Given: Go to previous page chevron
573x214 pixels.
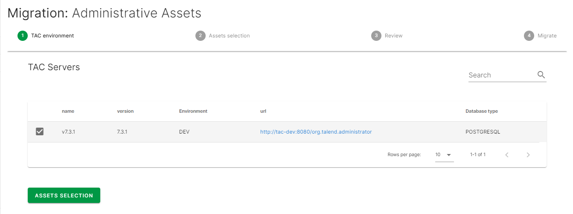Looking at the screenshot, I should (x=507, y=155).
